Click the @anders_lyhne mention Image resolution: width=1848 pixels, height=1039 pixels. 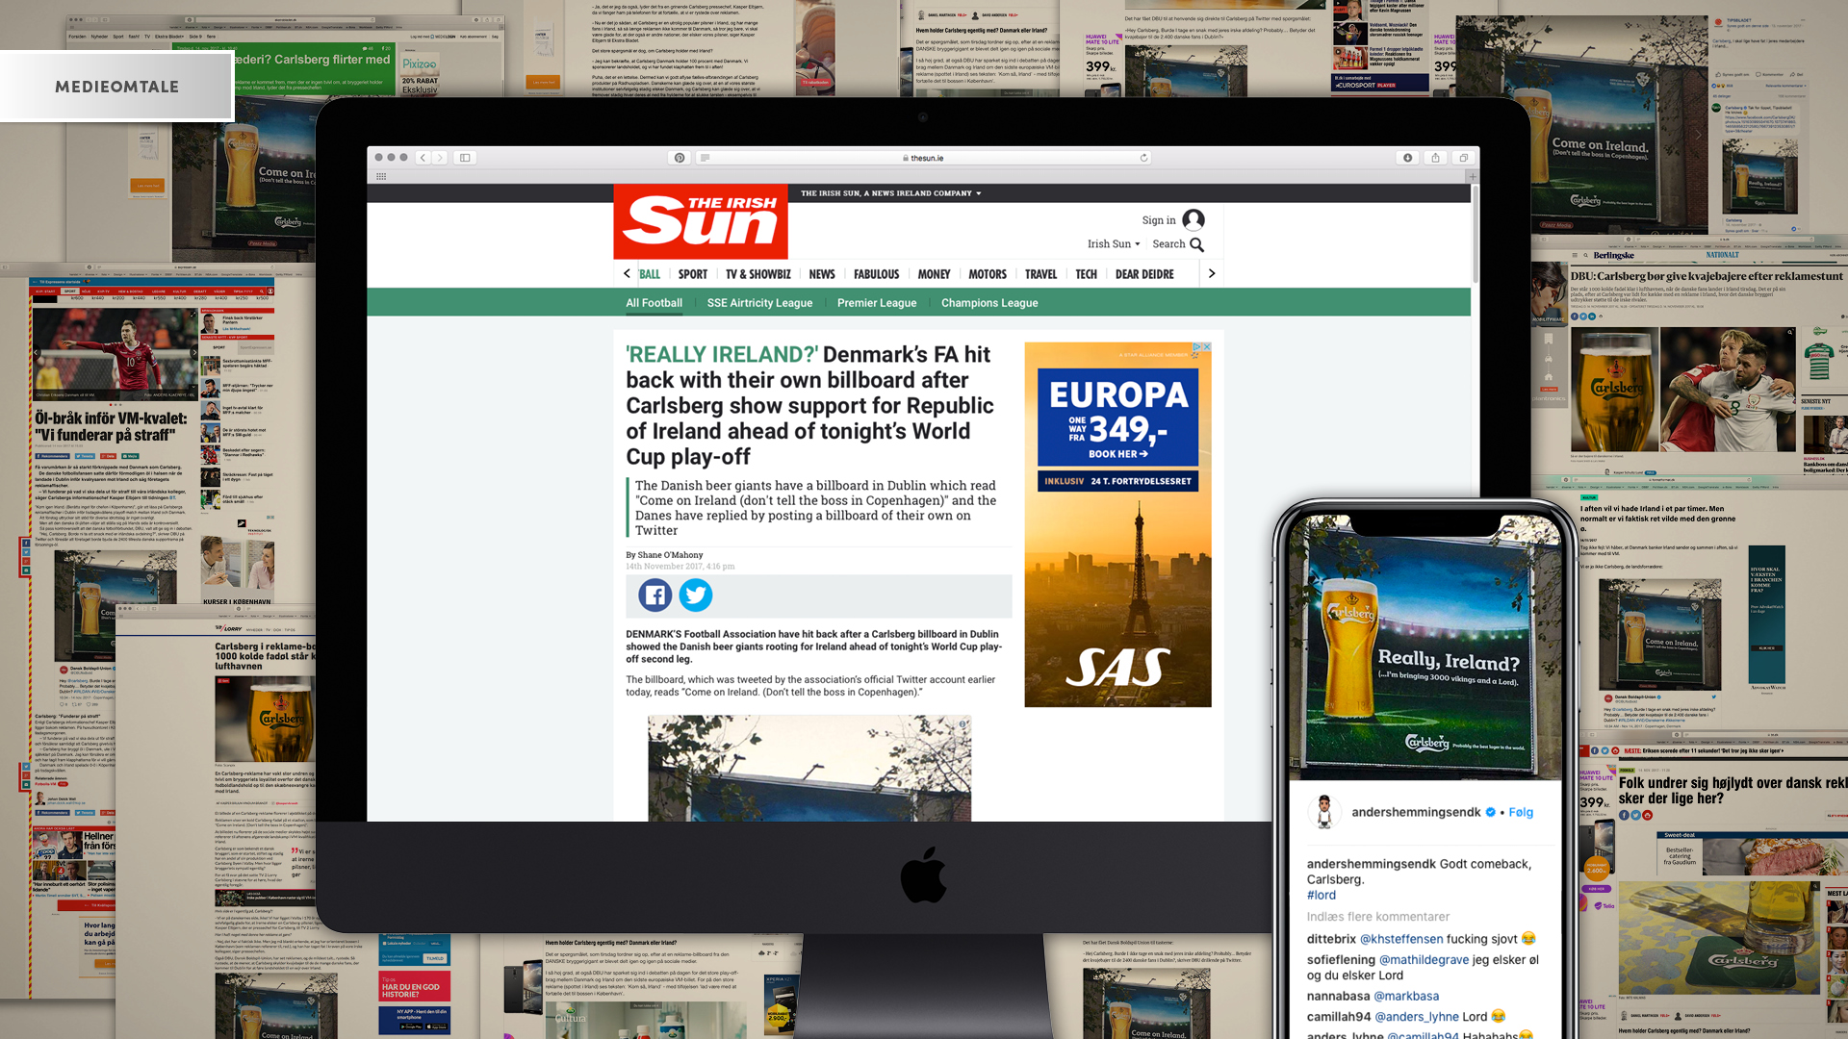click(1417, 1017)
